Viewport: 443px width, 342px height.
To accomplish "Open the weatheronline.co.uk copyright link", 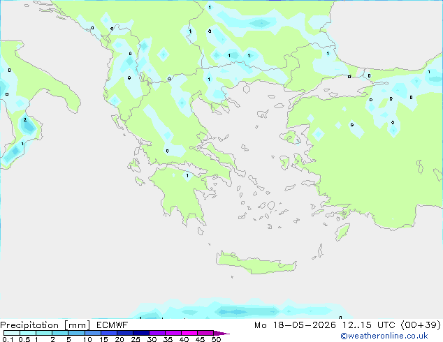I will [384, 336].
